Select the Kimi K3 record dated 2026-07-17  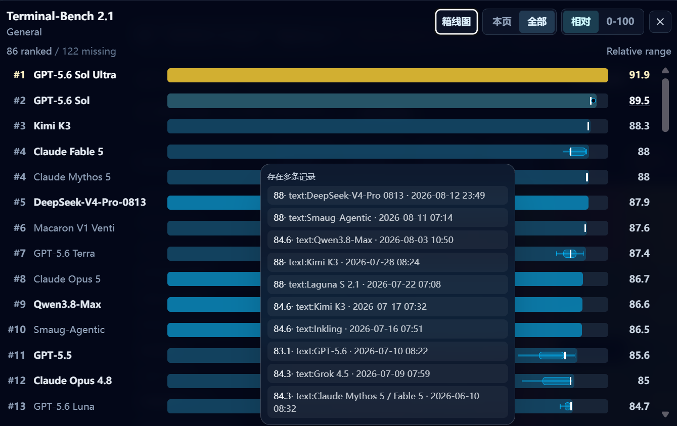click(x=387, y=307)
